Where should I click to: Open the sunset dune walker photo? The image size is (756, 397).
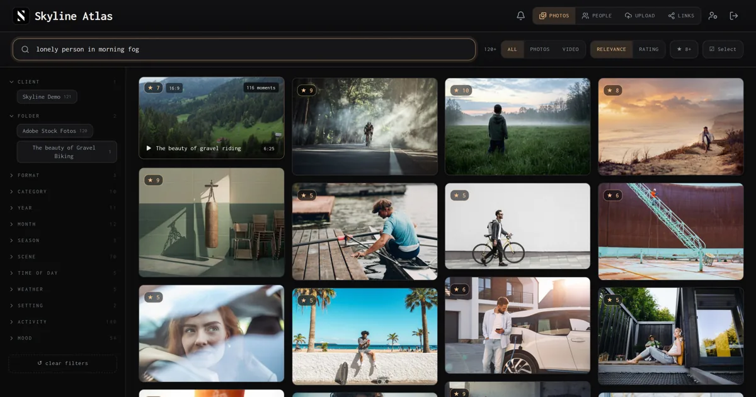671,127
